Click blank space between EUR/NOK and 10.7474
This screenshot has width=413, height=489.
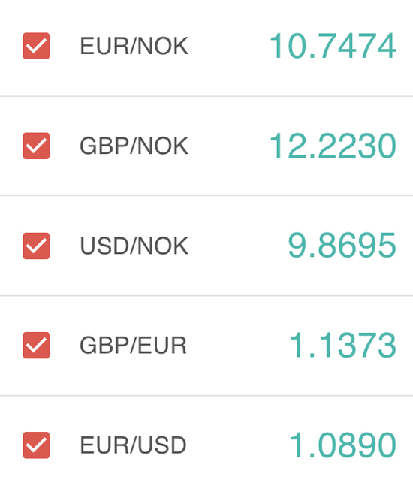coord(229,46)
